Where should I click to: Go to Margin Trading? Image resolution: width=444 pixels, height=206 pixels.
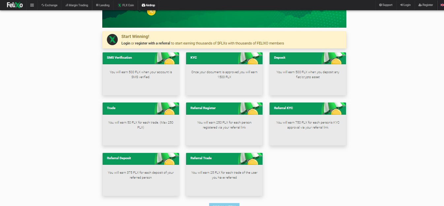pyautogui.click(x=77, y=5)
